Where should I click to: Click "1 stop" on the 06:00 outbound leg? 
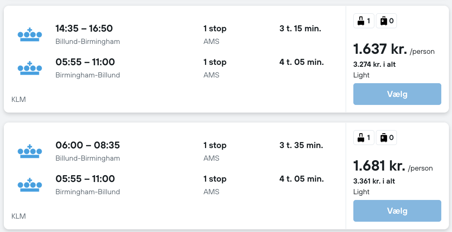click(215, 145)
